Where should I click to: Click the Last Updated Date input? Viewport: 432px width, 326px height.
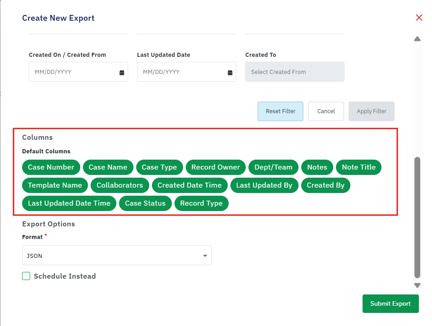[187, 72]
